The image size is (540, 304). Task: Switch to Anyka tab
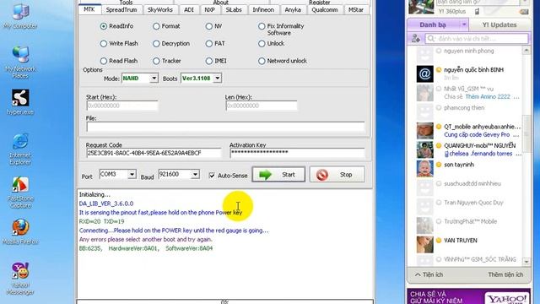(293, 10)
